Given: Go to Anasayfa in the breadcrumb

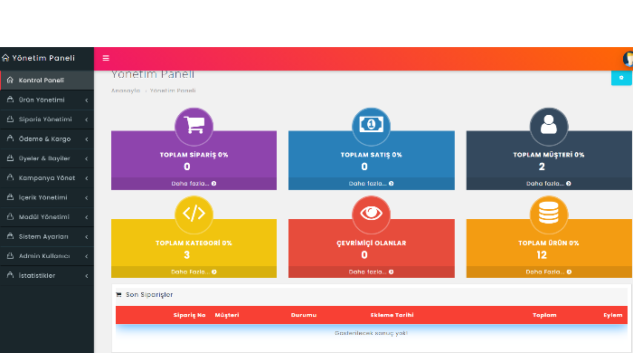Looking at the screenshot, I should (126, 91).
